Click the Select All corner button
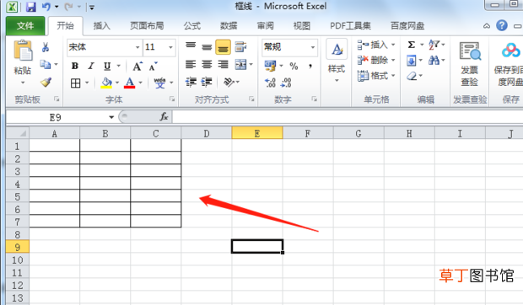The image size is (523, 305). (18, 133)
